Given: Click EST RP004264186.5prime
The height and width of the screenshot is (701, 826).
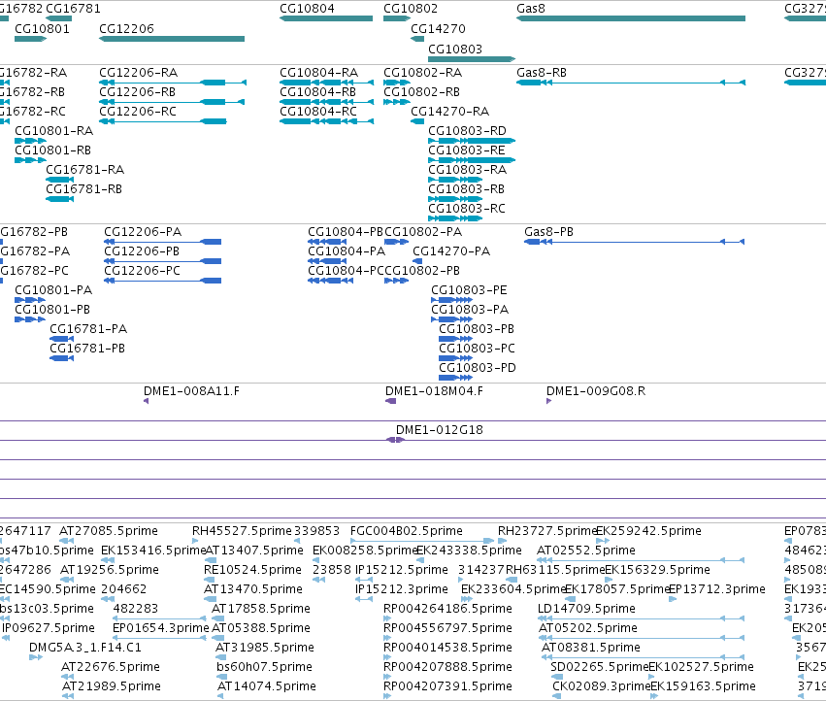Looking at the screenshot, I should tap(387, 618).
